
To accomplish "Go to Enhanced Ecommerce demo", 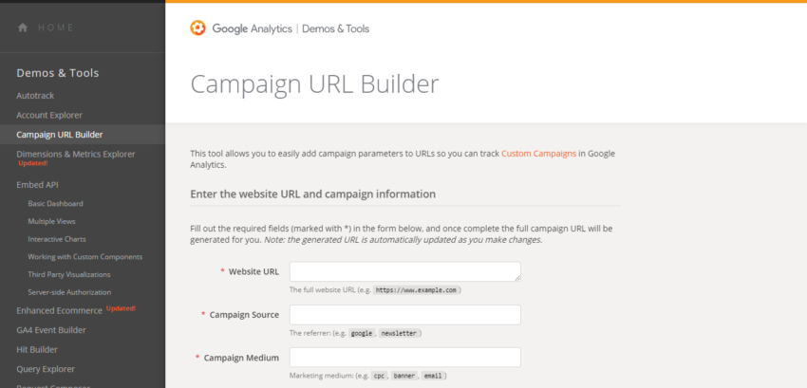I will click(59, 310).
